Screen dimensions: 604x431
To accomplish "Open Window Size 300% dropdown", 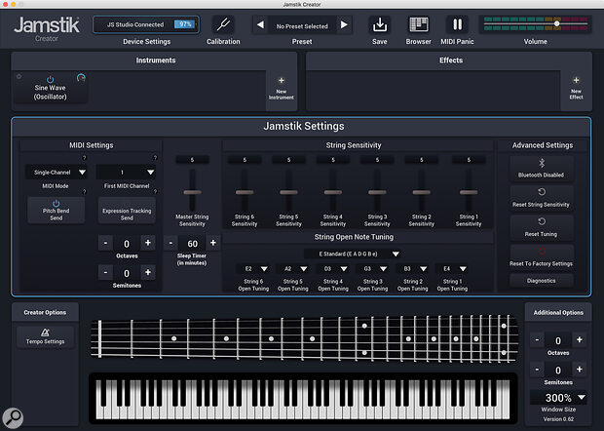I will pos(558,397).
